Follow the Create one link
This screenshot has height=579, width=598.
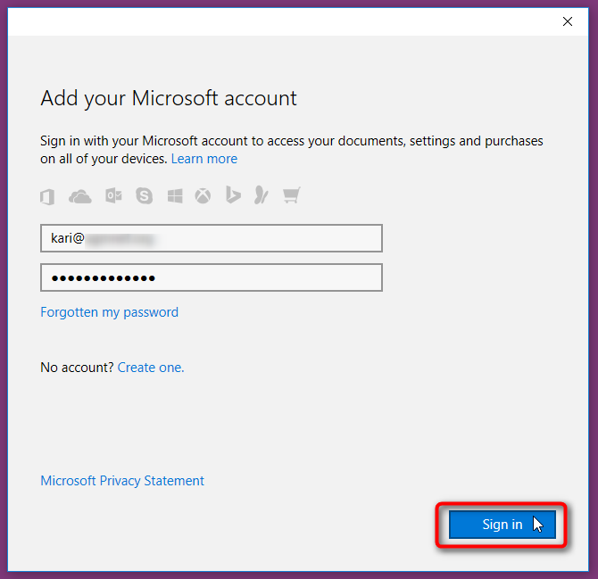pos(151,368)
